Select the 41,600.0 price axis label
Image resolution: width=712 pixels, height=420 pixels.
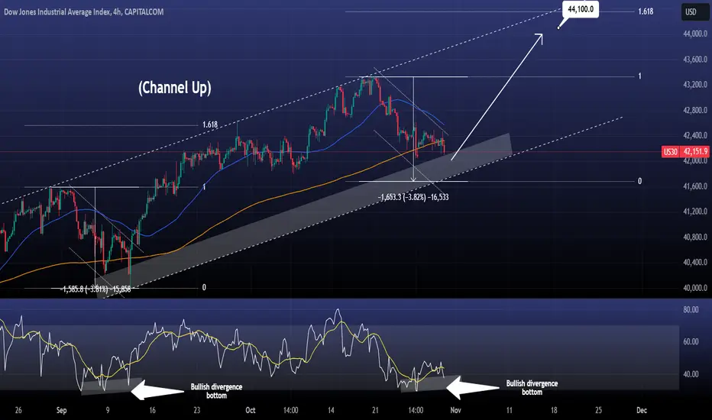click(695, 186)
